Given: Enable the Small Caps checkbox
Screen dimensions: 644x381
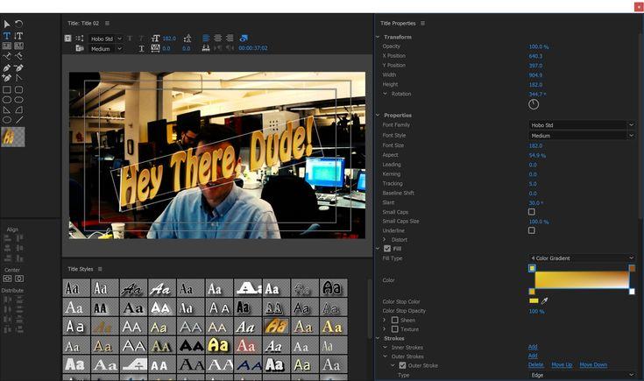Looking at the screenshot, I should click(x=532, y=212).
